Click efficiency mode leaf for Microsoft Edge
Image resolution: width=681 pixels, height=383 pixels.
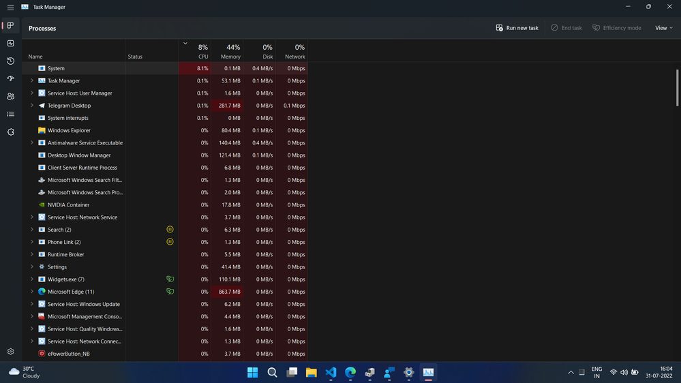[170, 292]
